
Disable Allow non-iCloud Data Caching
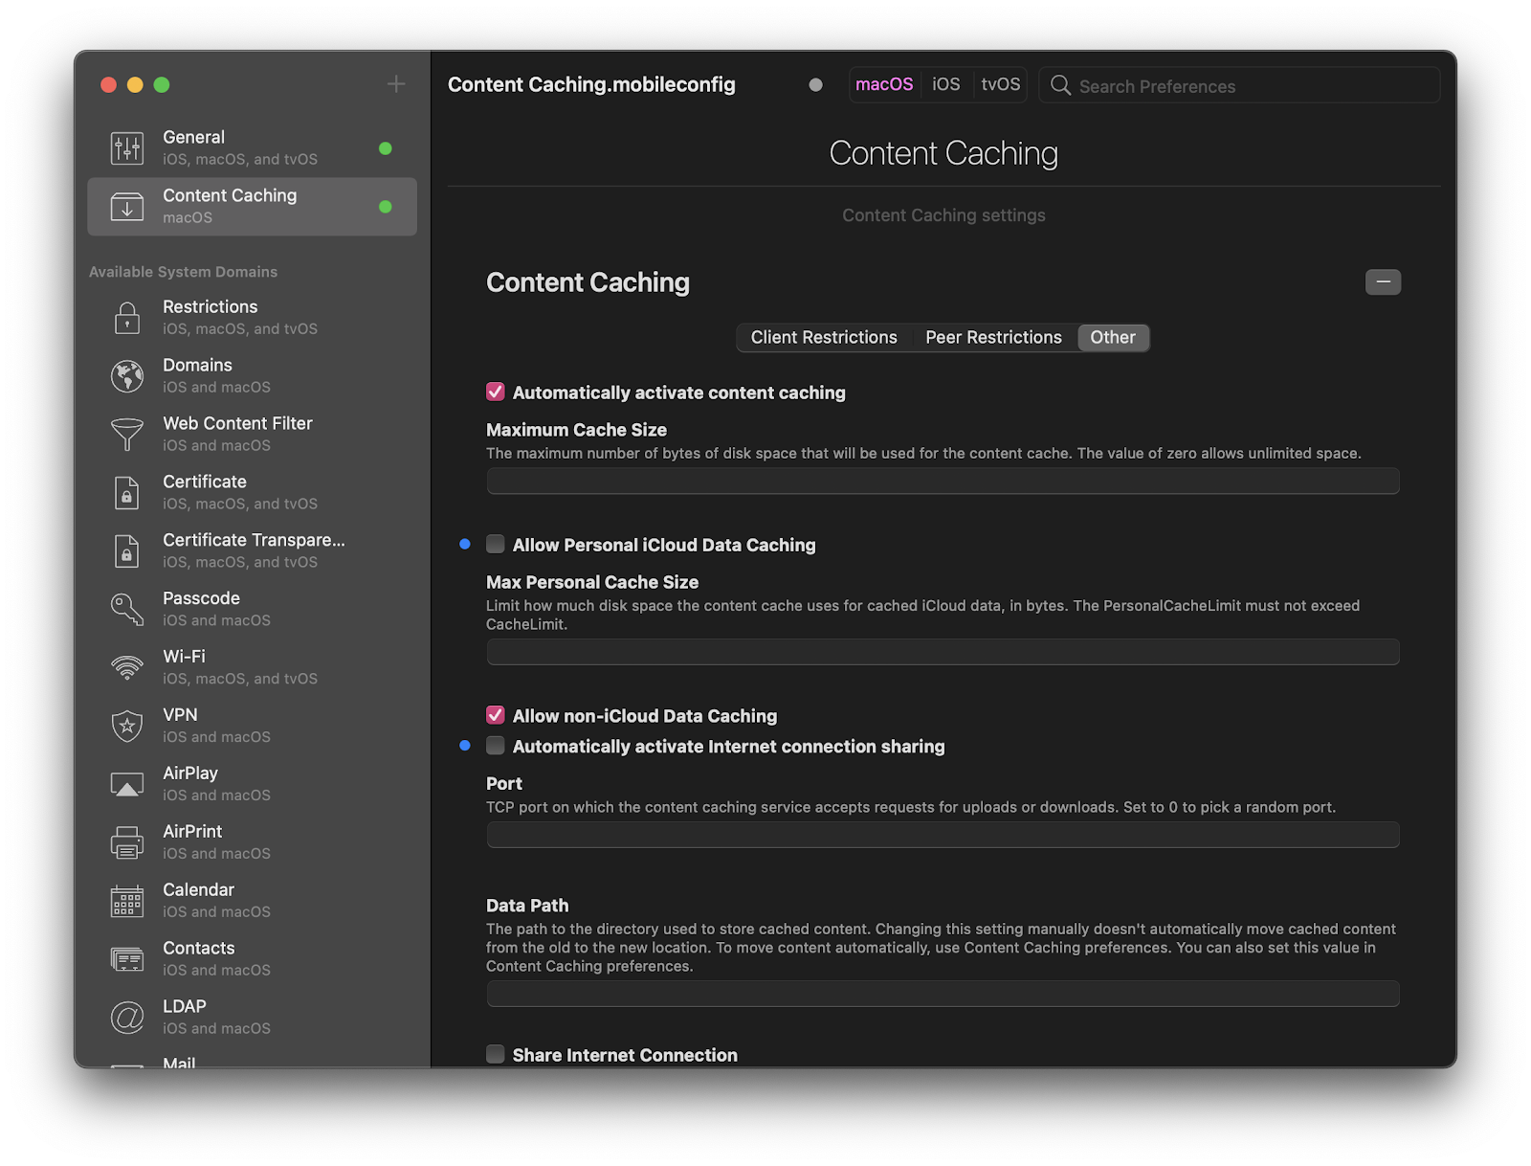tap(496, 715)
